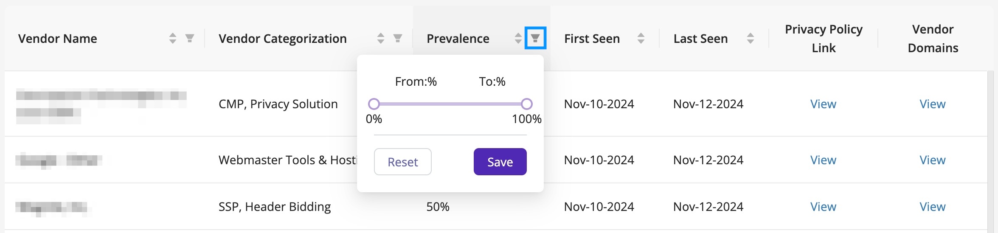Click the 100% To slider handle
Image resolution: width=998 pixels, height=233 pixels.
(x=526, y=104)
